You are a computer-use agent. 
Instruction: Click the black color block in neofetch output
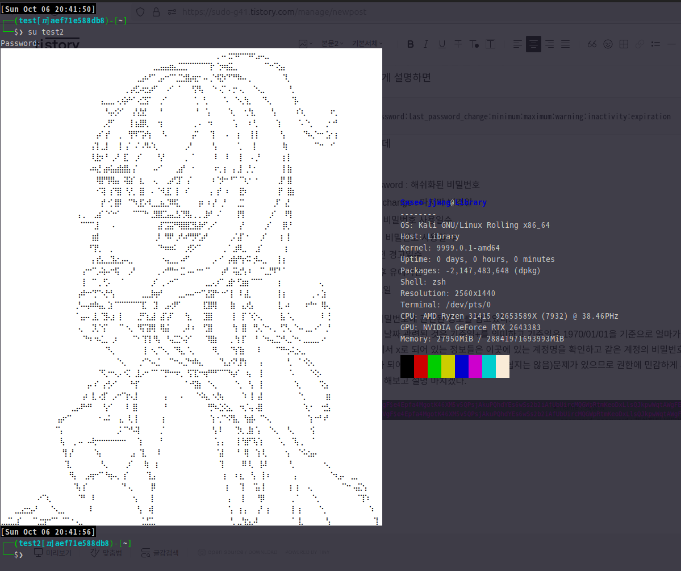pyautogui.click(x=407, y=366)
